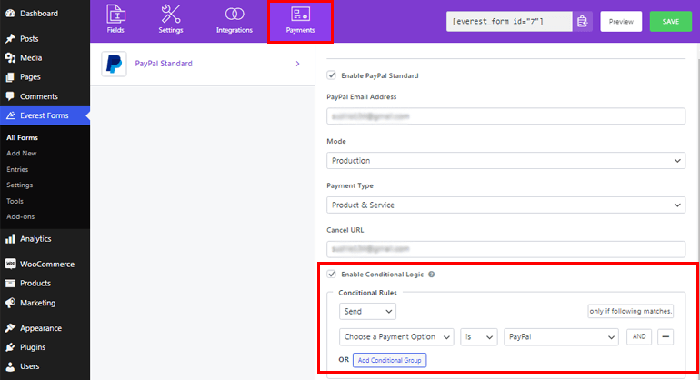Copy shortcode with clipboard icon
The height and width of the screenshot is (380, 700).
[x=582, y=22]
